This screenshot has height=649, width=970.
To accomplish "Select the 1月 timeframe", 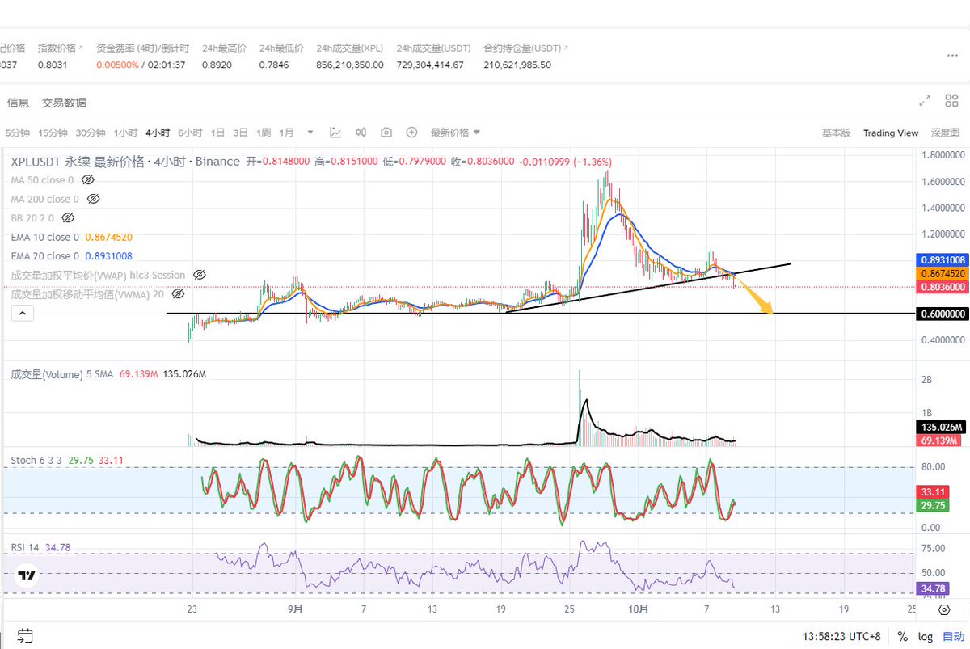I will pos(286,133).
